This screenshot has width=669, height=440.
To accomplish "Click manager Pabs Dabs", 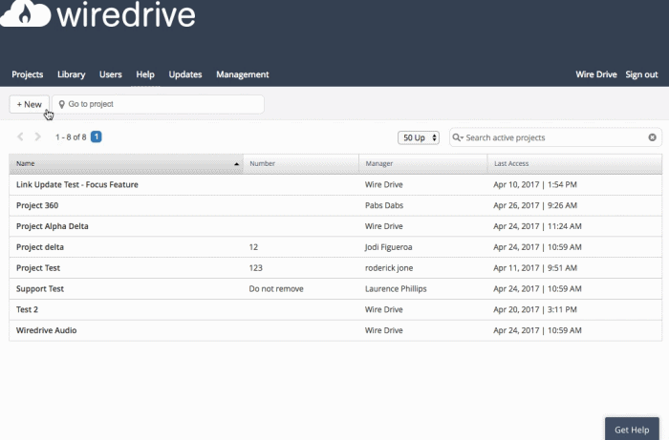I will coord(384,205).
